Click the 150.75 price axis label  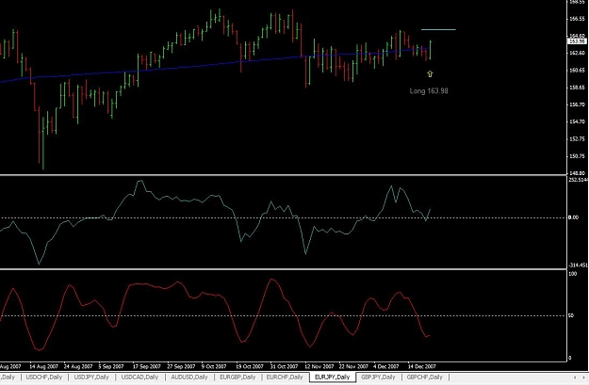pos(578,156)
